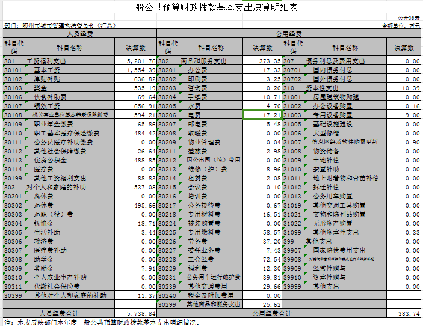Click the 公用经费合计 cell
Viewport: 423px width, 326px height.
(x=271, y=313)
